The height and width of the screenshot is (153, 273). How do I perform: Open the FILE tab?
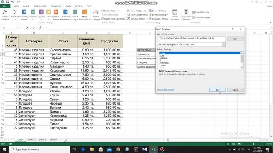(x=5, y=6)
